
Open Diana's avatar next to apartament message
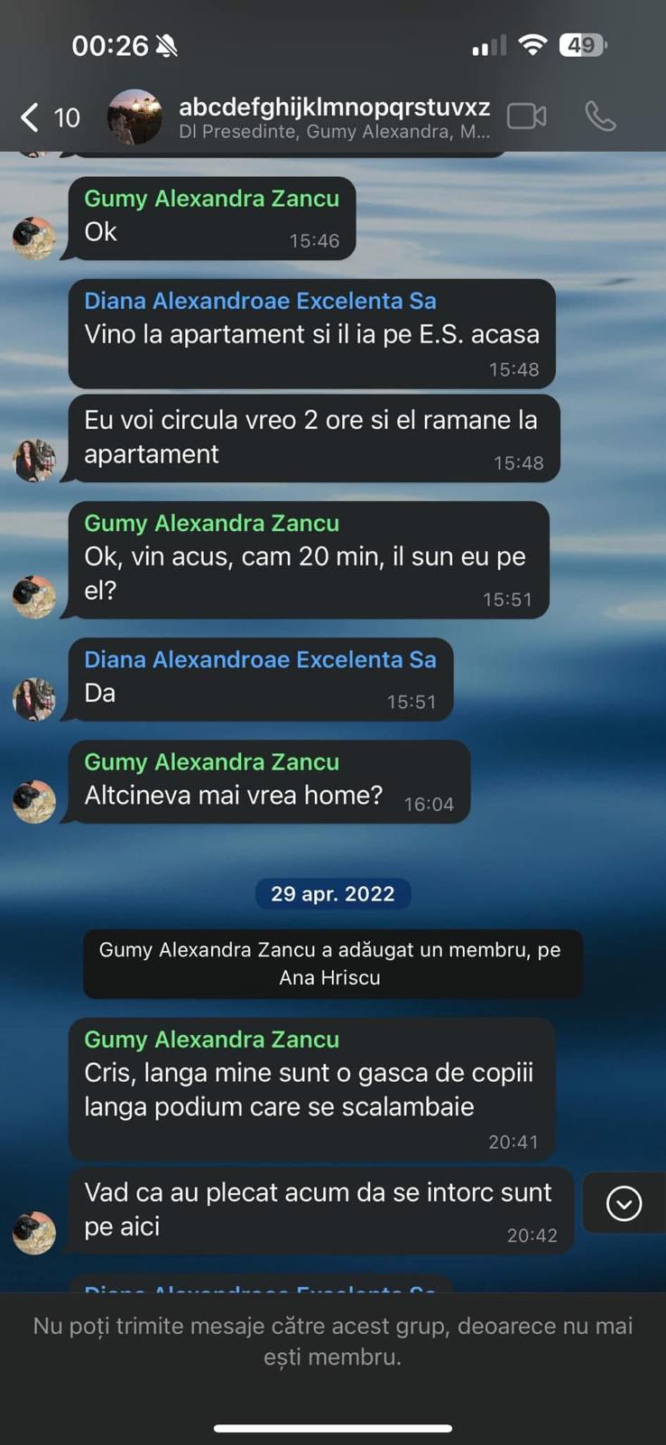pos(34,460)
